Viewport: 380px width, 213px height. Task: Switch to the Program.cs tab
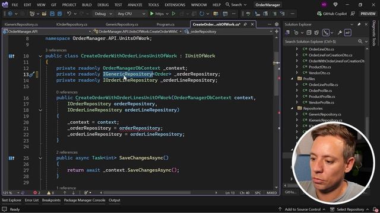(x=165, y=24)
